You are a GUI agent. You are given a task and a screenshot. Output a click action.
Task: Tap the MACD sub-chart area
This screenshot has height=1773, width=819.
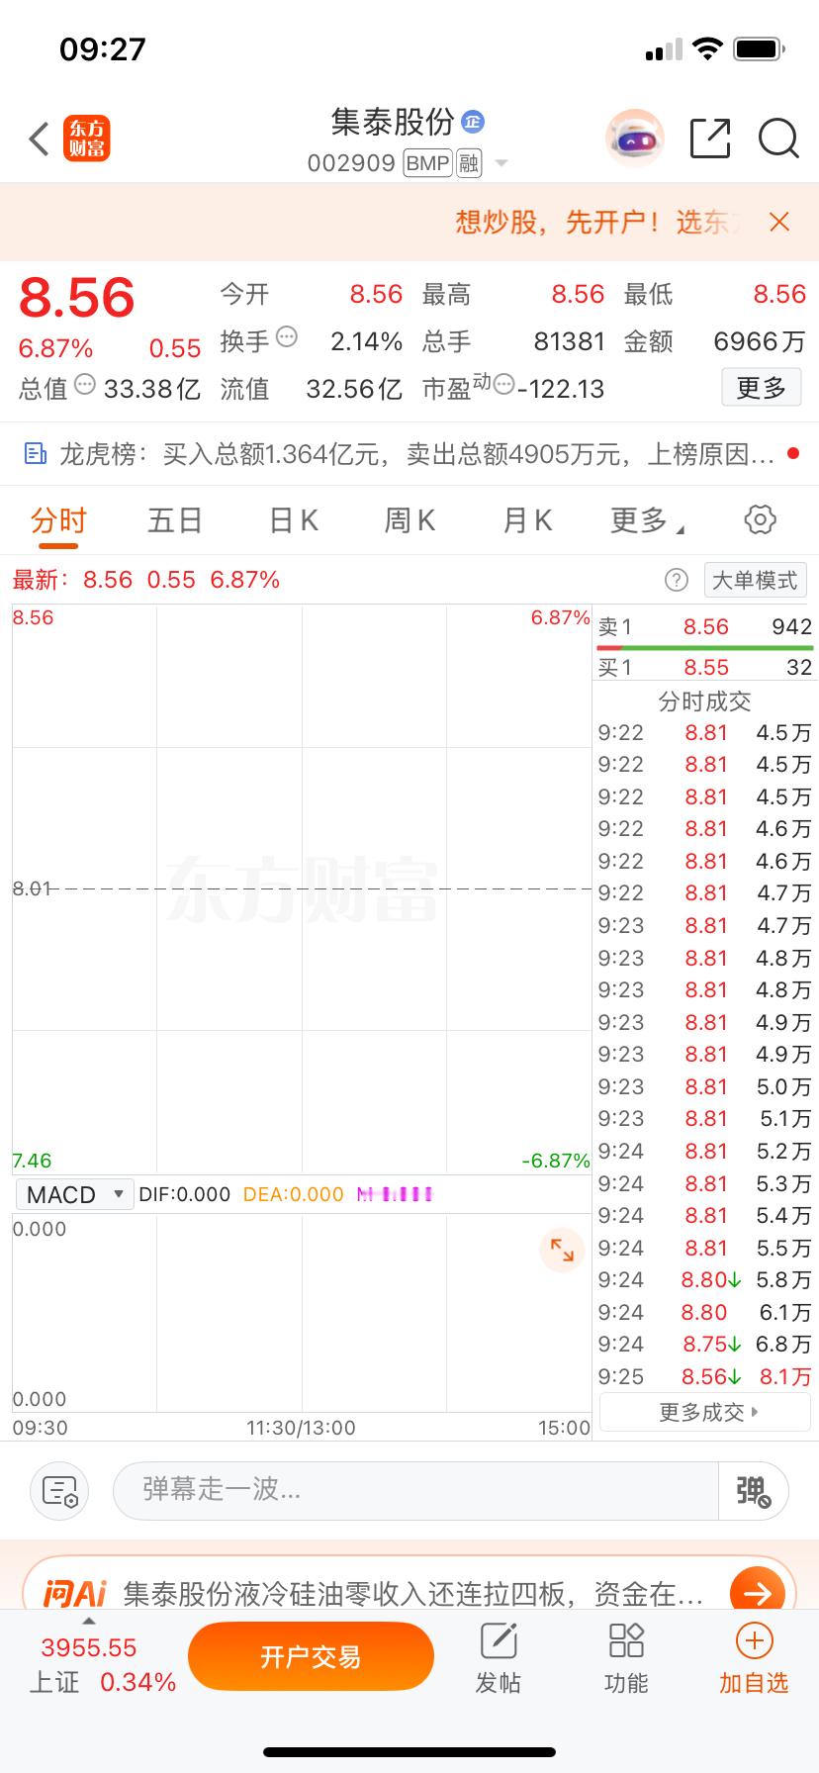302,1313
